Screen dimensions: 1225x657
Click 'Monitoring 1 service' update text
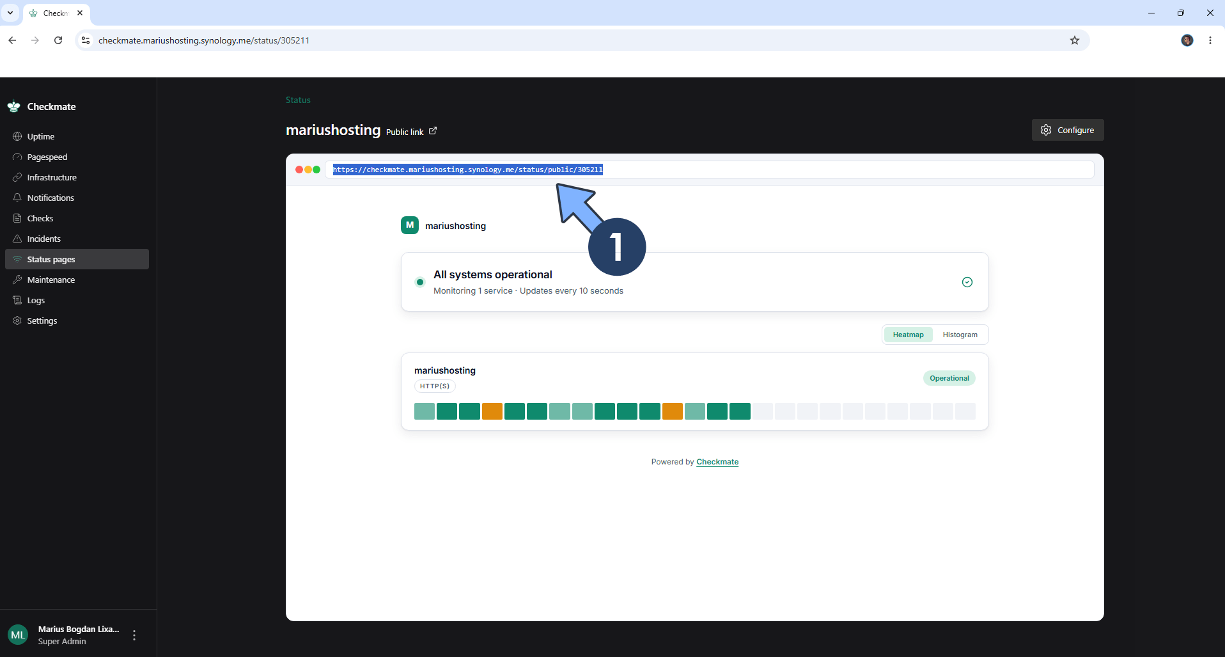pos(528,291)
